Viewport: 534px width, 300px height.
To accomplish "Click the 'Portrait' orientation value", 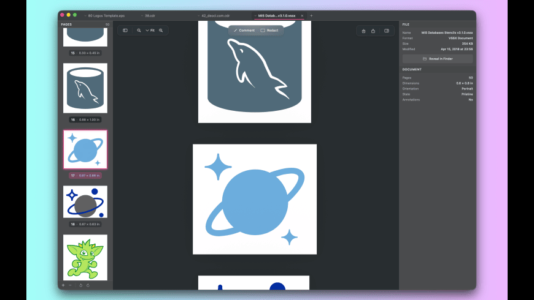I will tap(467, 89).
